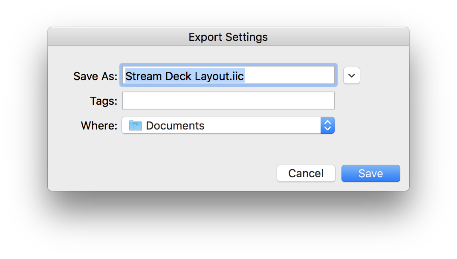This screenshot has width=457, height=259.
Task: Open the Where location dropdown
Action: [x=228, y=126]
